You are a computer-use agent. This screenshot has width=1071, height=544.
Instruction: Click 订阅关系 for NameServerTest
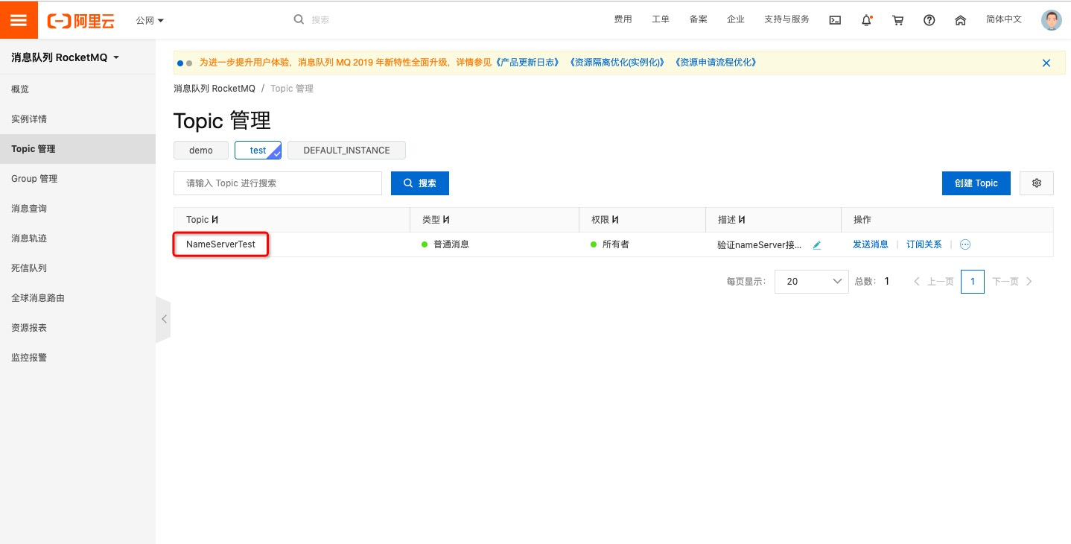tap(924, 244)
